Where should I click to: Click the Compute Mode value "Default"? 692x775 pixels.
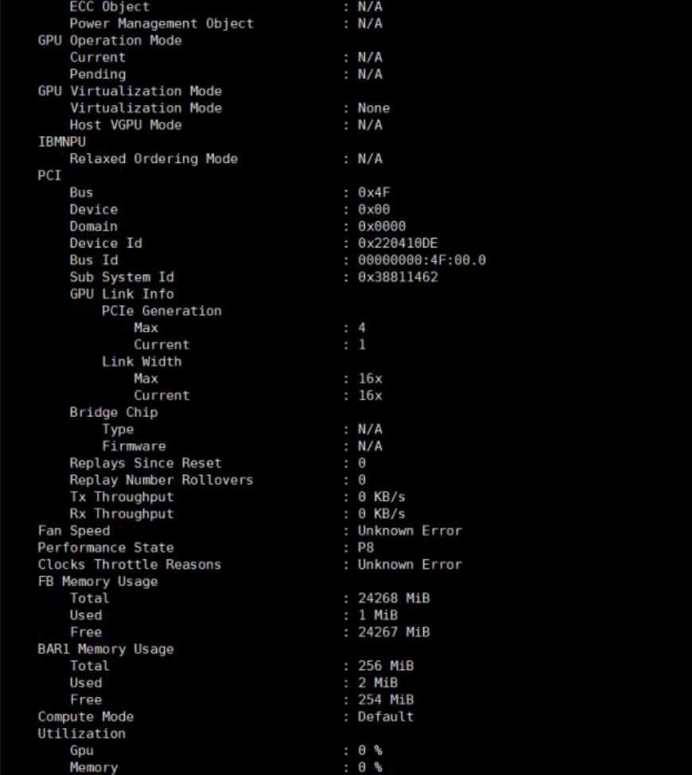[x=386, y=716]
